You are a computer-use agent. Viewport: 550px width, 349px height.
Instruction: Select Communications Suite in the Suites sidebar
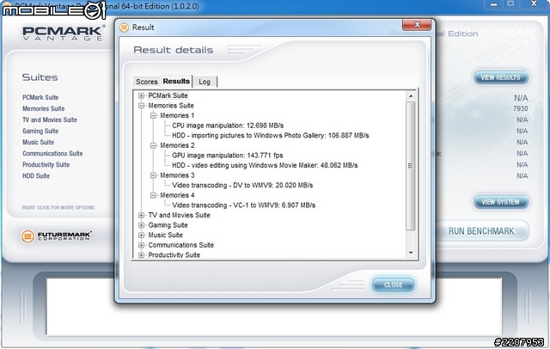pyautogui.click(x=52, y=154)
